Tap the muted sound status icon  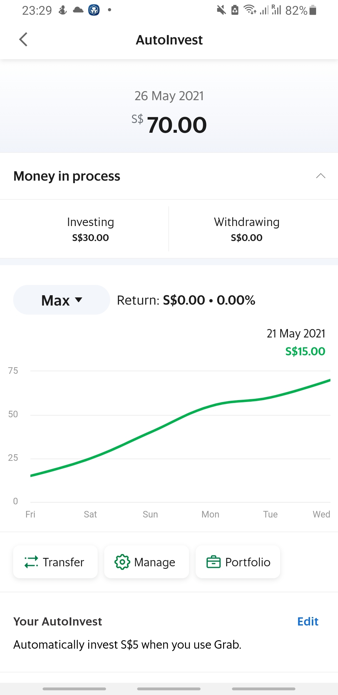221,10
